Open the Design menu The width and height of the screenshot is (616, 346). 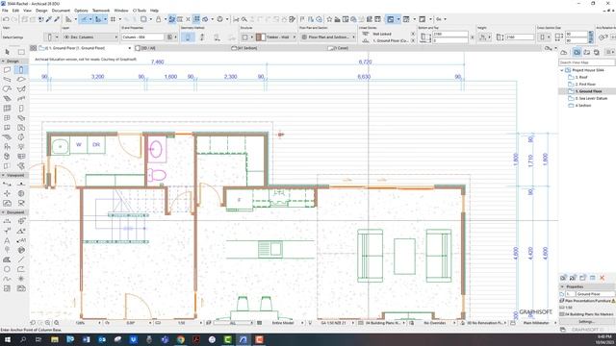point(41,11)
